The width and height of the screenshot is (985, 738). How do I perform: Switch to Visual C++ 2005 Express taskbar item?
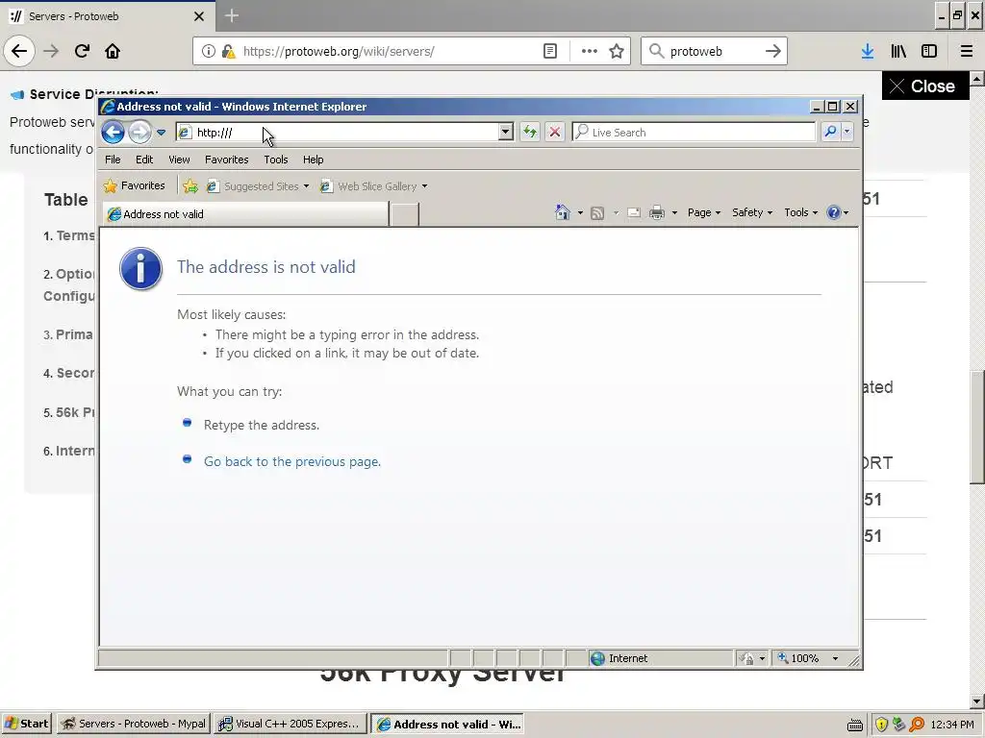(x=289, y=724)
